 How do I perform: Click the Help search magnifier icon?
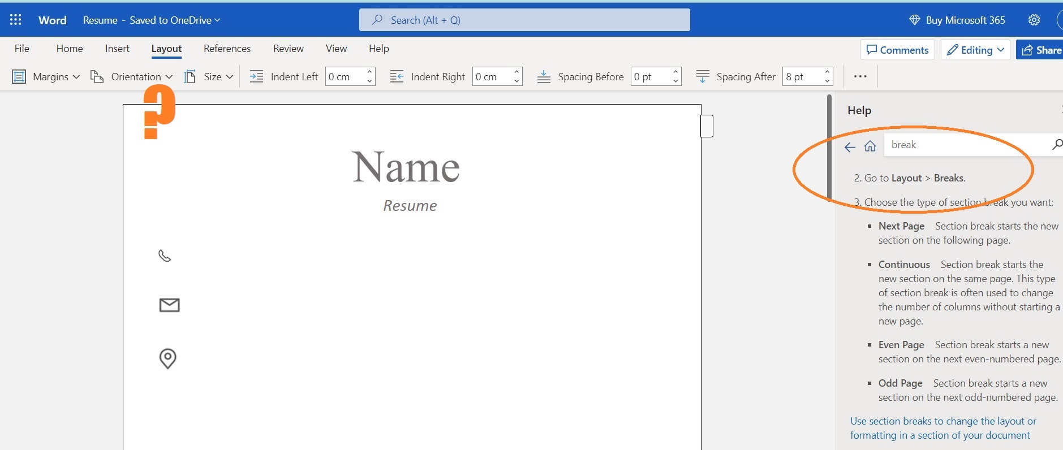coord(1057,145)
